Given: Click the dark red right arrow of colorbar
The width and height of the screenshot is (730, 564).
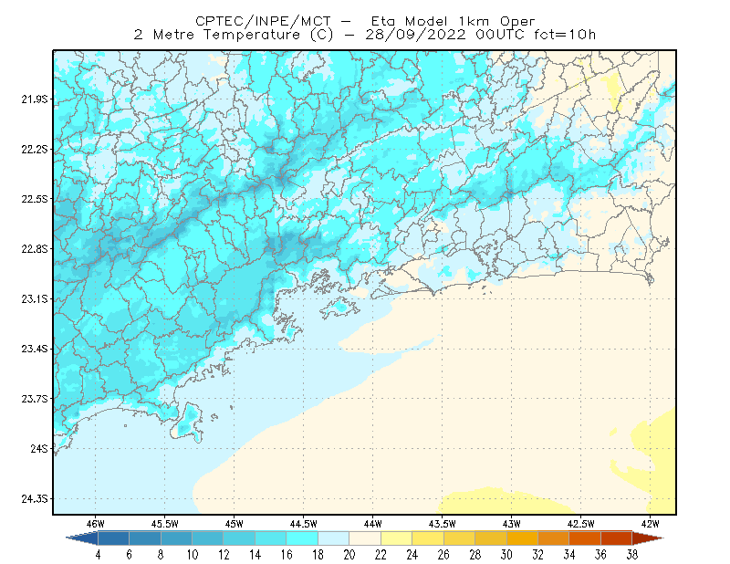Looking at the screenshot, I should click(x=648, y=538).
